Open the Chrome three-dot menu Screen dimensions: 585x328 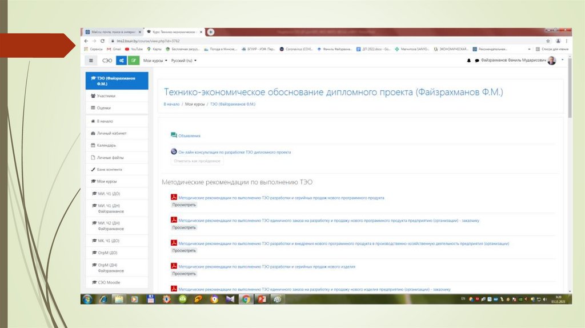(566, 41)
